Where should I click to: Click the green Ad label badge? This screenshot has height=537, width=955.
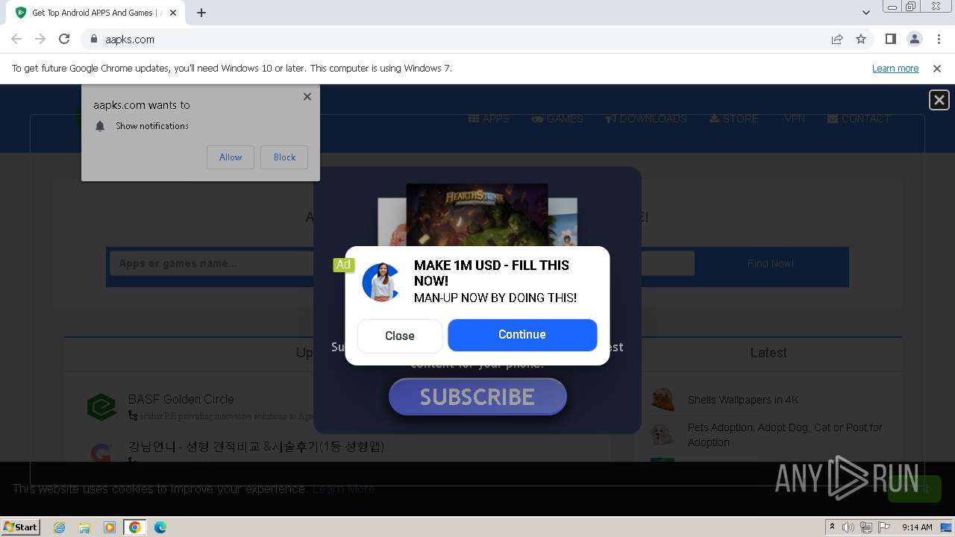[x=343, y=264]
